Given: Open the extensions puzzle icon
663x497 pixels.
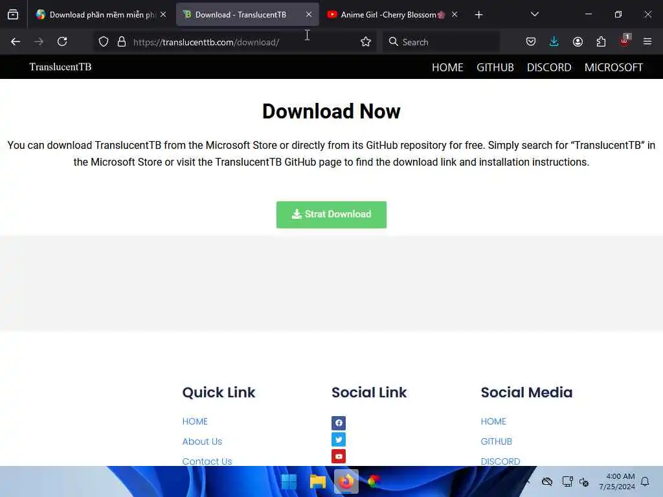Looking at the screenshot, I should click(x=601, y=42).
